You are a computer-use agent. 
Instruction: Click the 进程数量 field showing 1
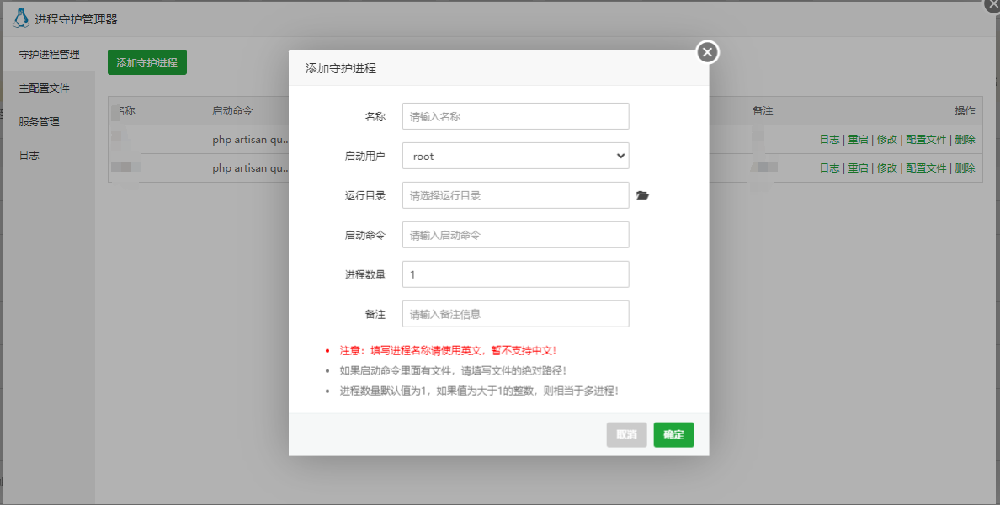pos(515,274)
